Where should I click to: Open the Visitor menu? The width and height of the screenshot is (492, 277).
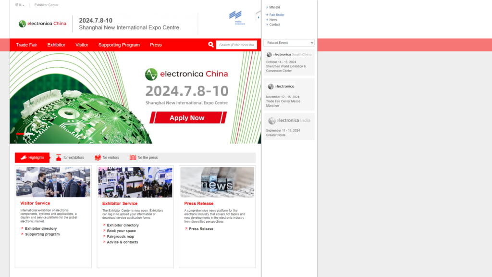82,45
